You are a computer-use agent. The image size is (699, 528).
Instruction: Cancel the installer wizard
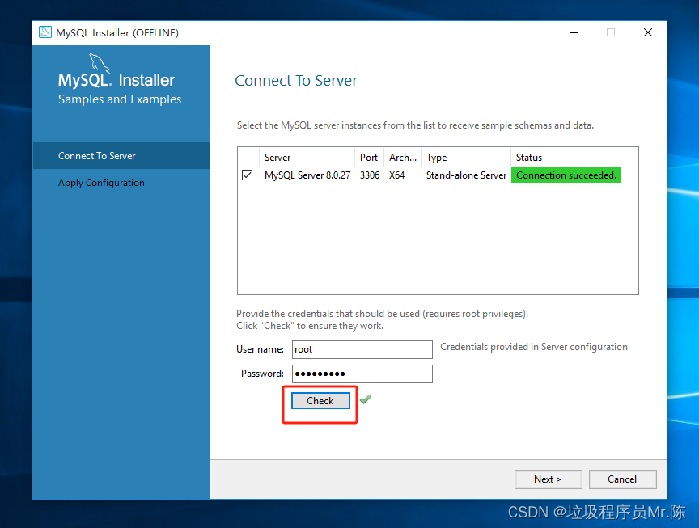coord(622,479)
